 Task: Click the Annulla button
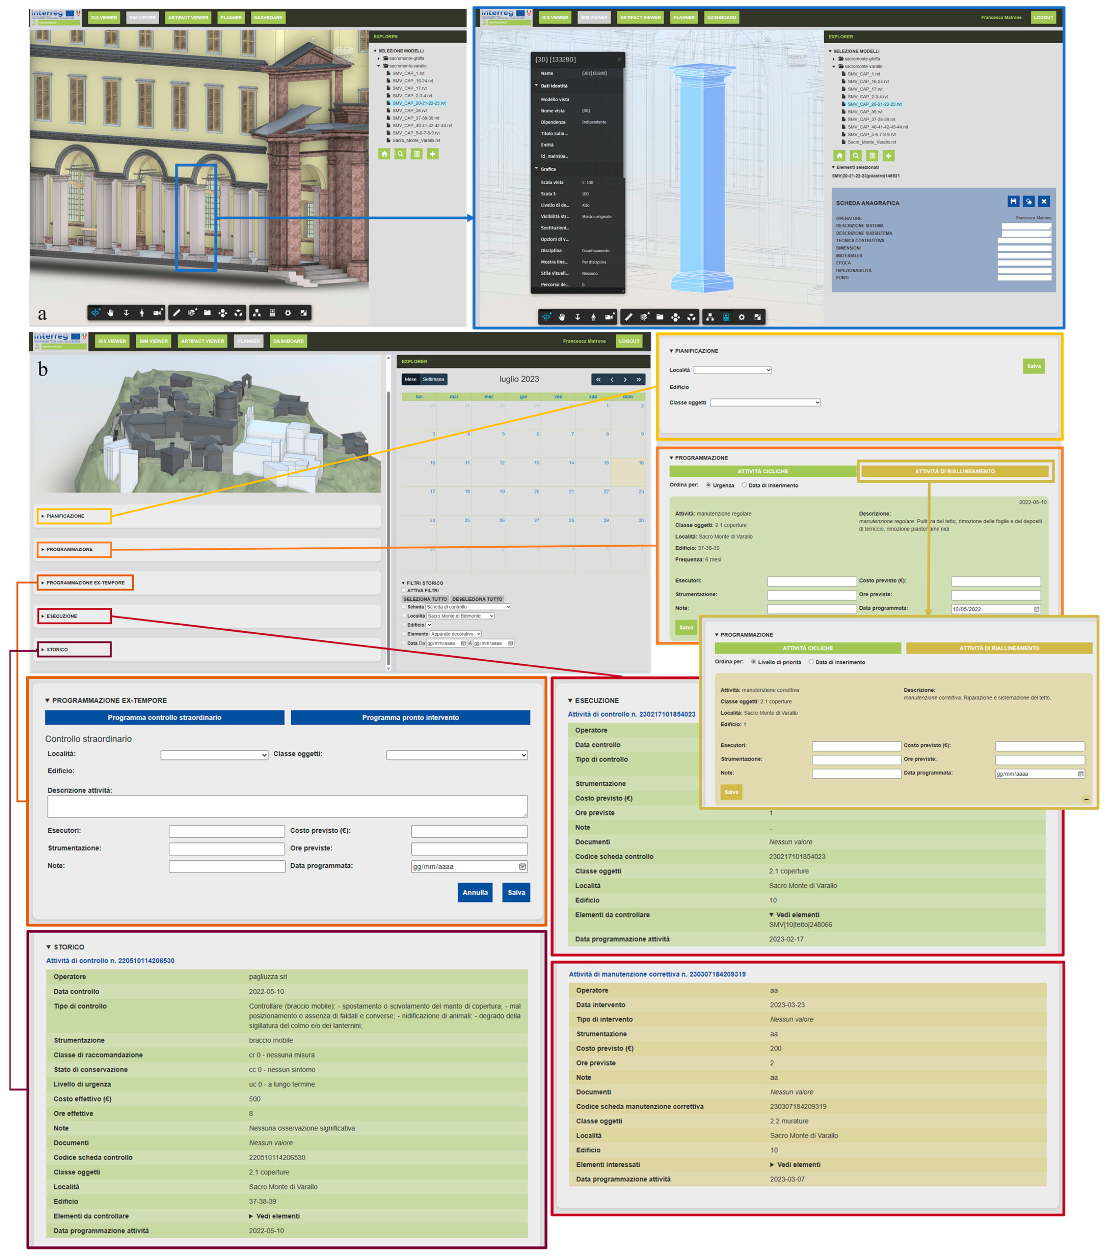click(x=474, y=892)
